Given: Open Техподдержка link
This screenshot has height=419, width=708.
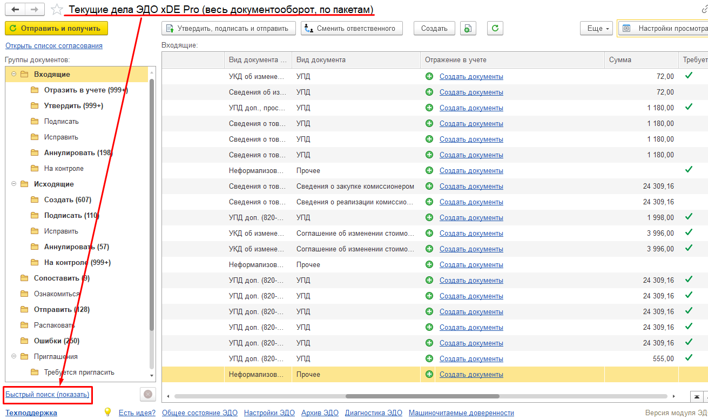Looking at the screenshot, I should (x=31, y=413).
